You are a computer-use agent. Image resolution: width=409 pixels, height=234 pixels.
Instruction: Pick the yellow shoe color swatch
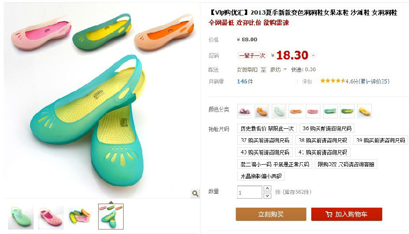364,111
